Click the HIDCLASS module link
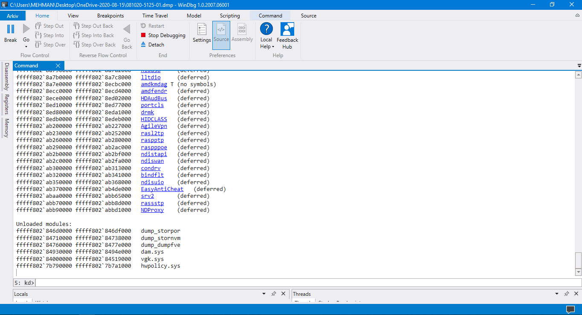This screenshot has height=315, width=582. pos(154,119)
